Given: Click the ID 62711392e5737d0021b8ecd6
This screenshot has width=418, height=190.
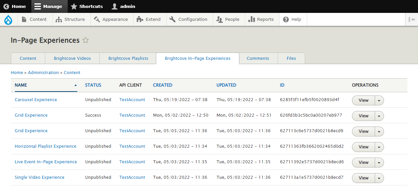Looking at the screenshot, I should (312, 162).
